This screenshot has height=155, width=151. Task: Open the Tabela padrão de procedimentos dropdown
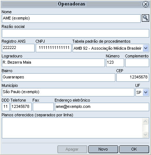(x=146, y=48)
